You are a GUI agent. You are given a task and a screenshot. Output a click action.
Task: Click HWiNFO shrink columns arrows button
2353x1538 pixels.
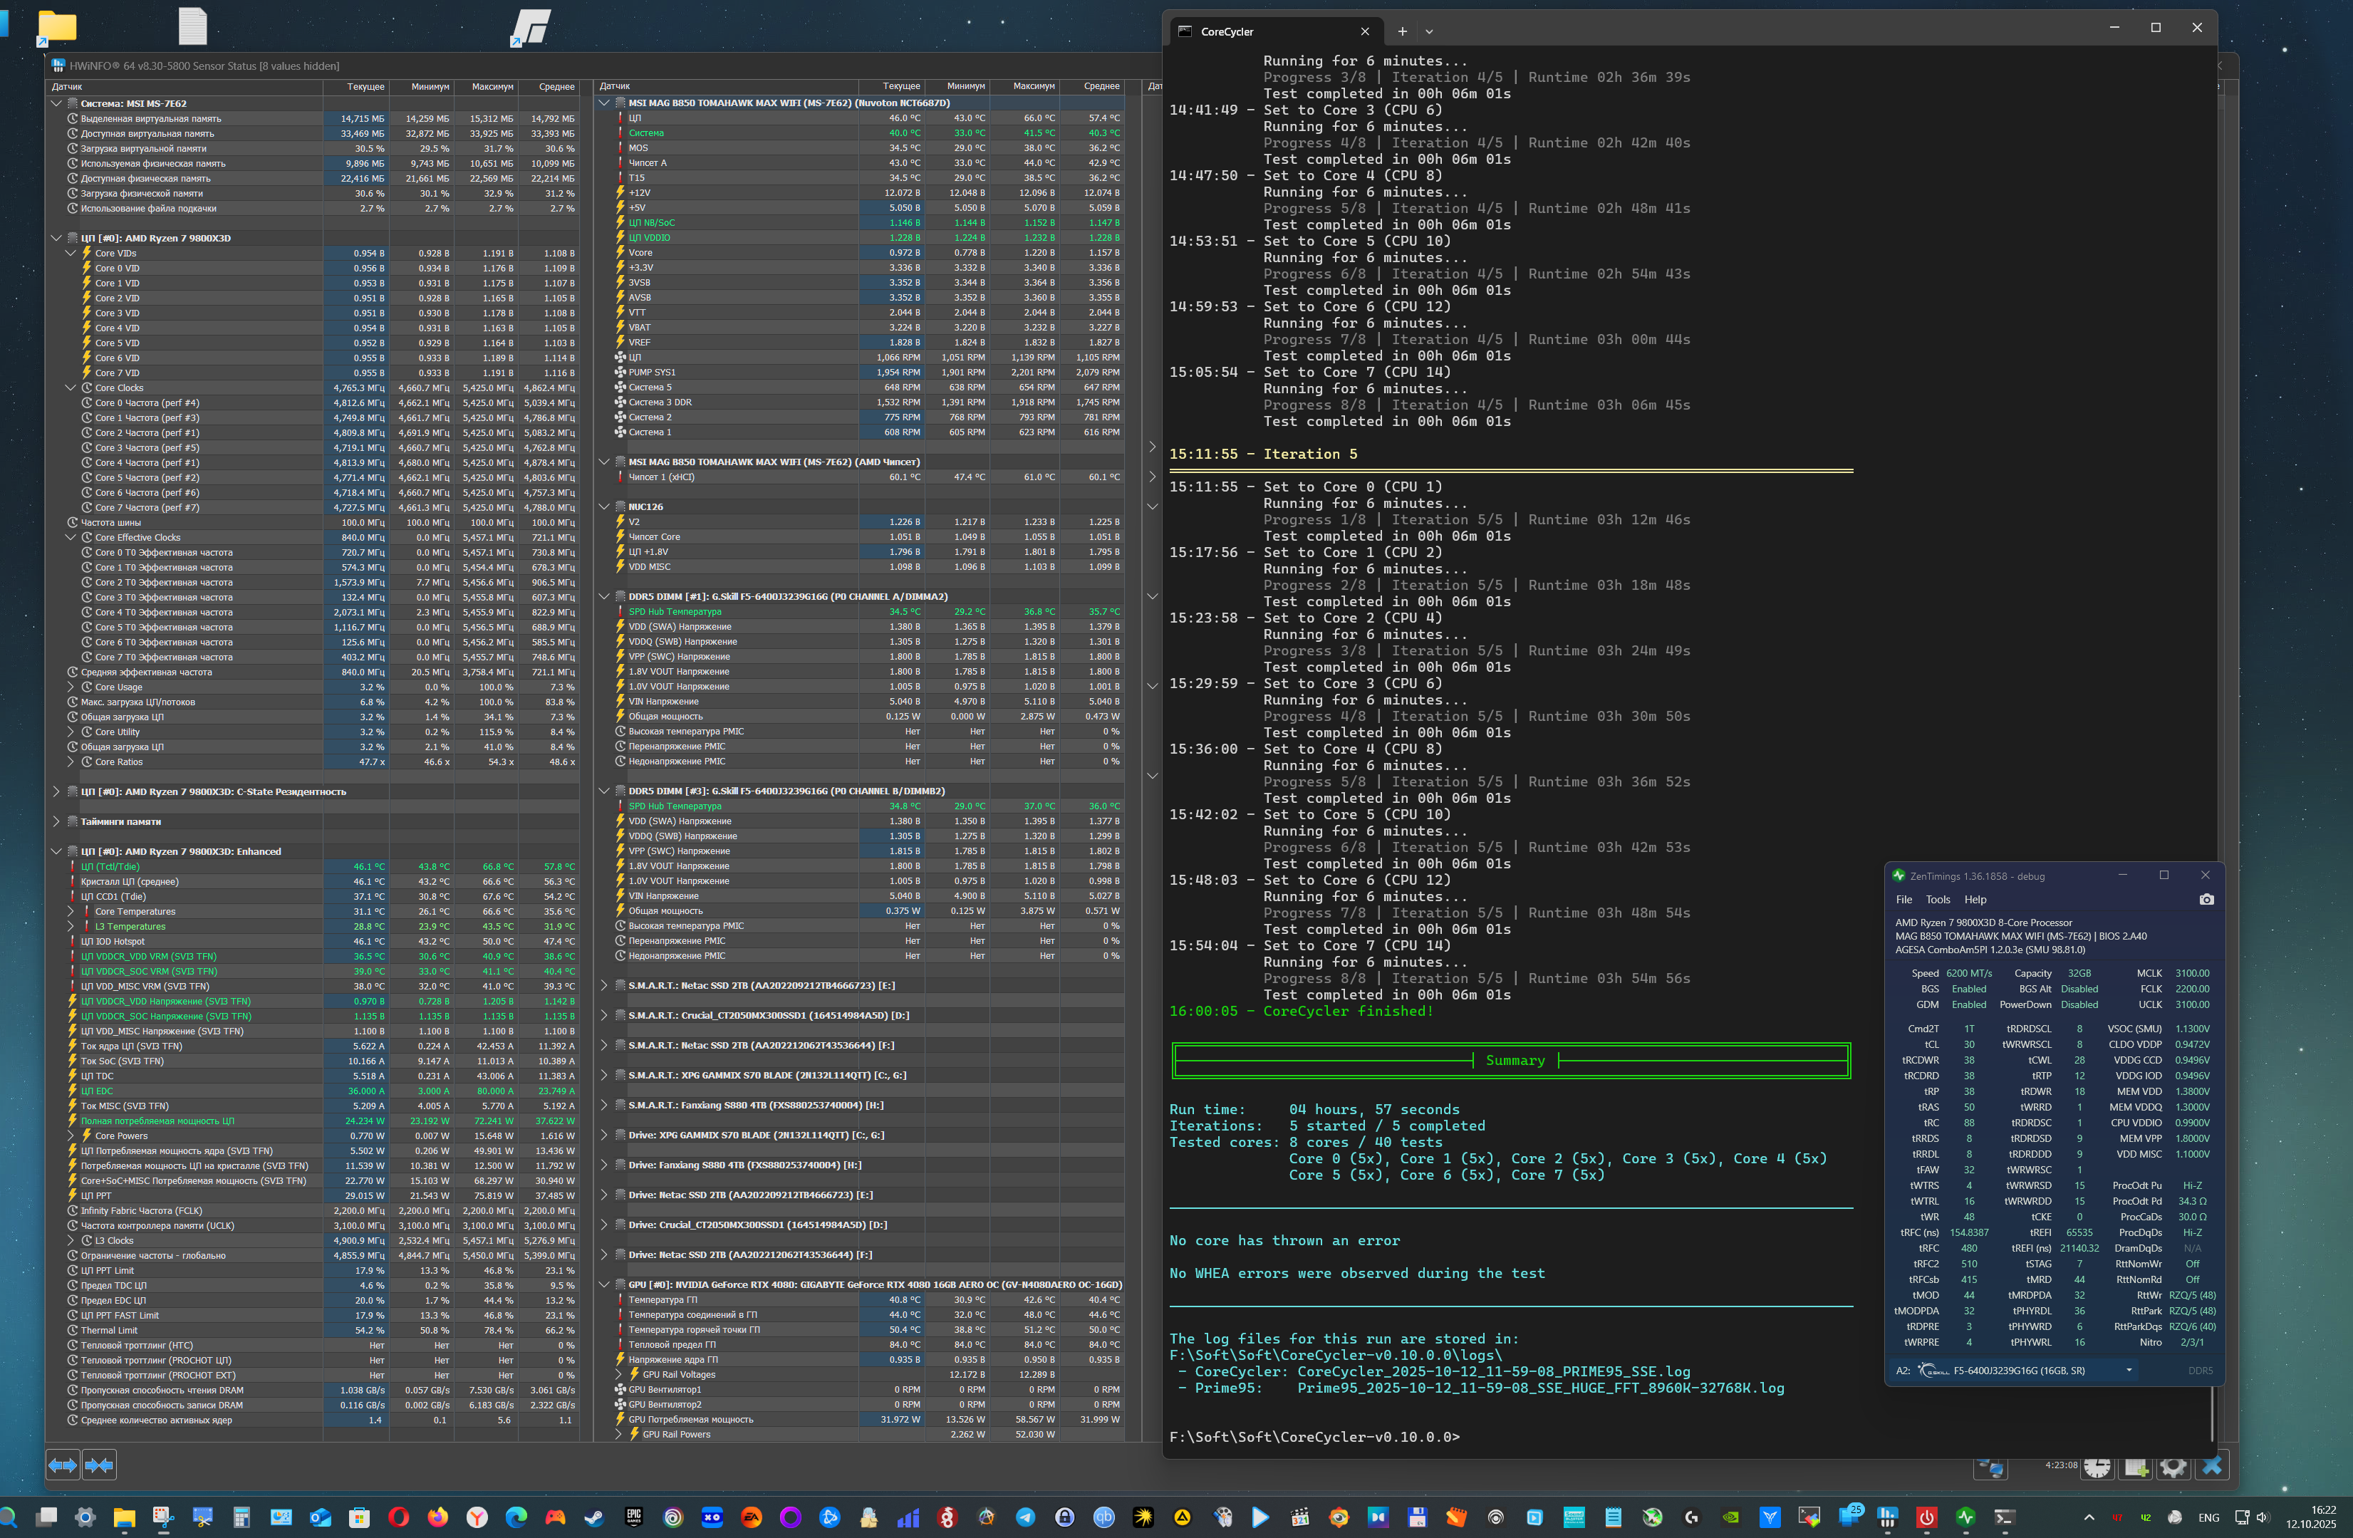tap(99, 1465)
